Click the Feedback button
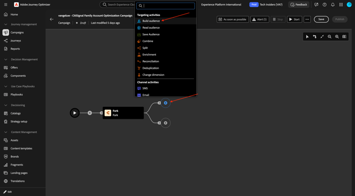The width and height of the screenshot is (355, 196). coord(299,5)
